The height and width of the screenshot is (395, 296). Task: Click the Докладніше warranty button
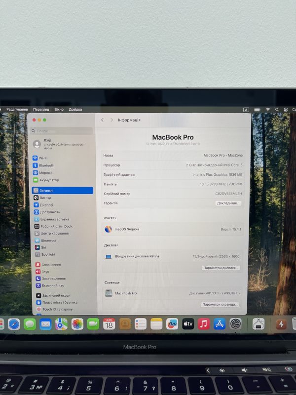tap(228, 203)
